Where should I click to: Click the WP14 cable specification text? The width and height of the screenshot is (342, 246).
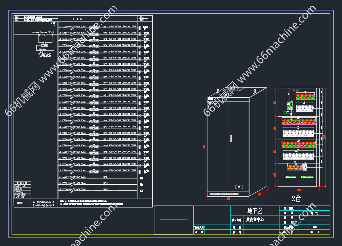[x=122, y=108]
